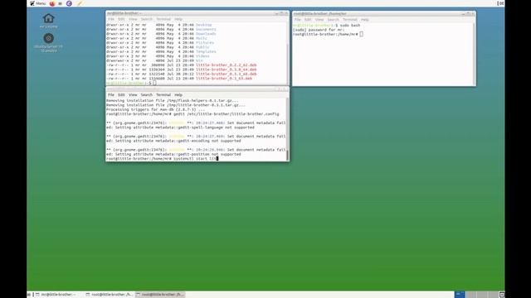Open Terminal menu in mr@little-brother terminal
This screenshot has width=531, height=298.
tap(163, 19)
